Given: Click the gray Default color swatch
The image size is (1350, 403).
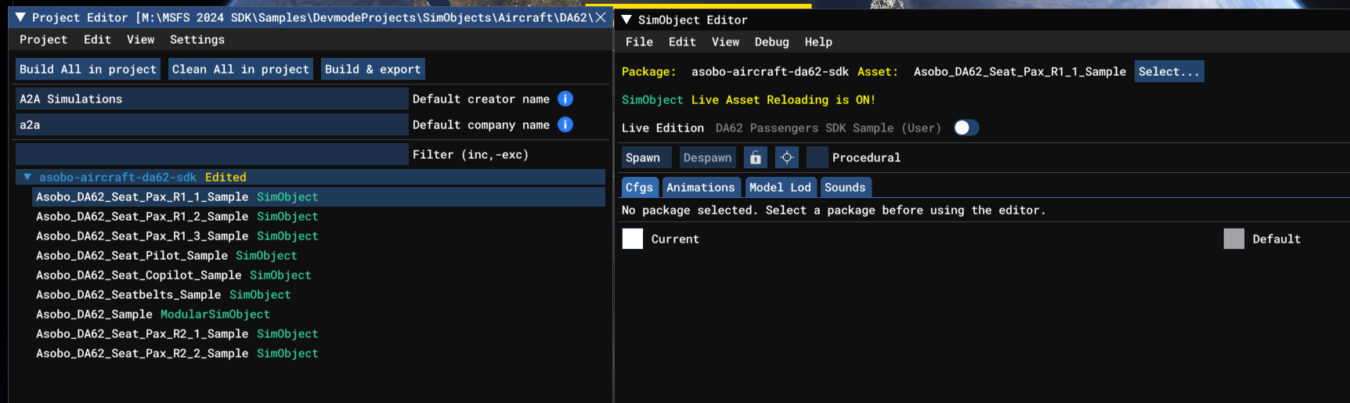Looking at the screenshot, I should coord(1234,239).
